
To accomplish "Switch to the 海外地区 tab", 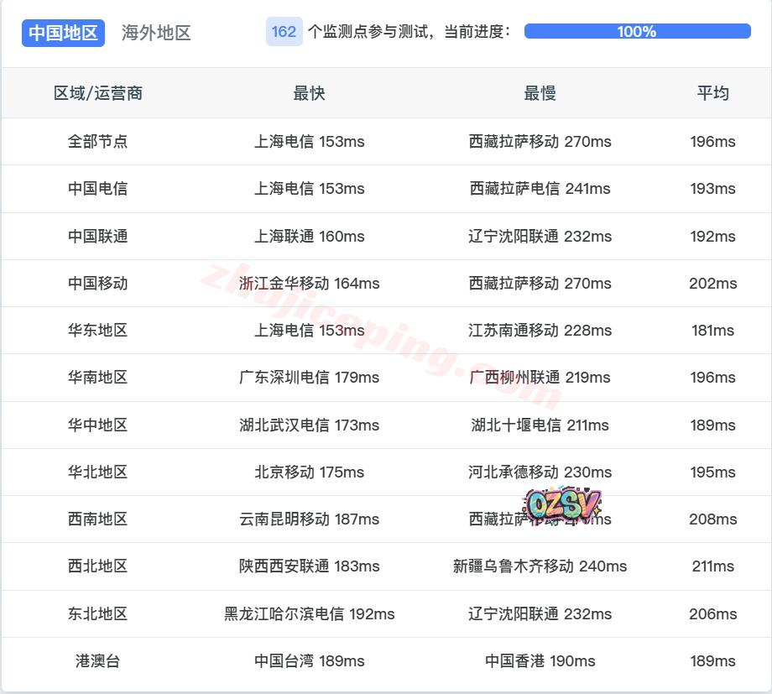I will [156, 33].
